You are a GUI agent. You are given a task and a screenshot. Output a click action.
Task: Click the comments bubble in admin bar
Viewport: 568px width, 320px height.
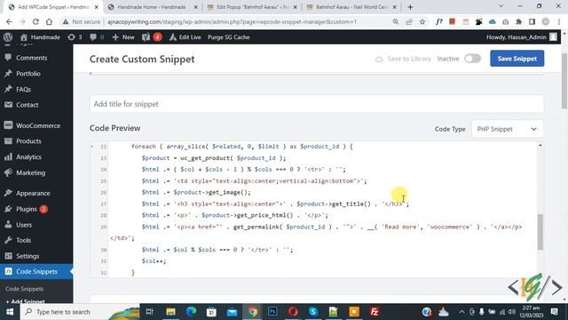[x=97, y=37]
